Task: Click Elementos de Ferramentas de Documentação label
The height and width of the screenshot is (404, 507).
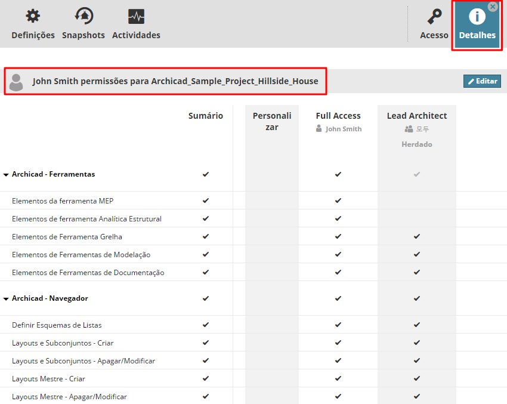Action: [88, 272]
